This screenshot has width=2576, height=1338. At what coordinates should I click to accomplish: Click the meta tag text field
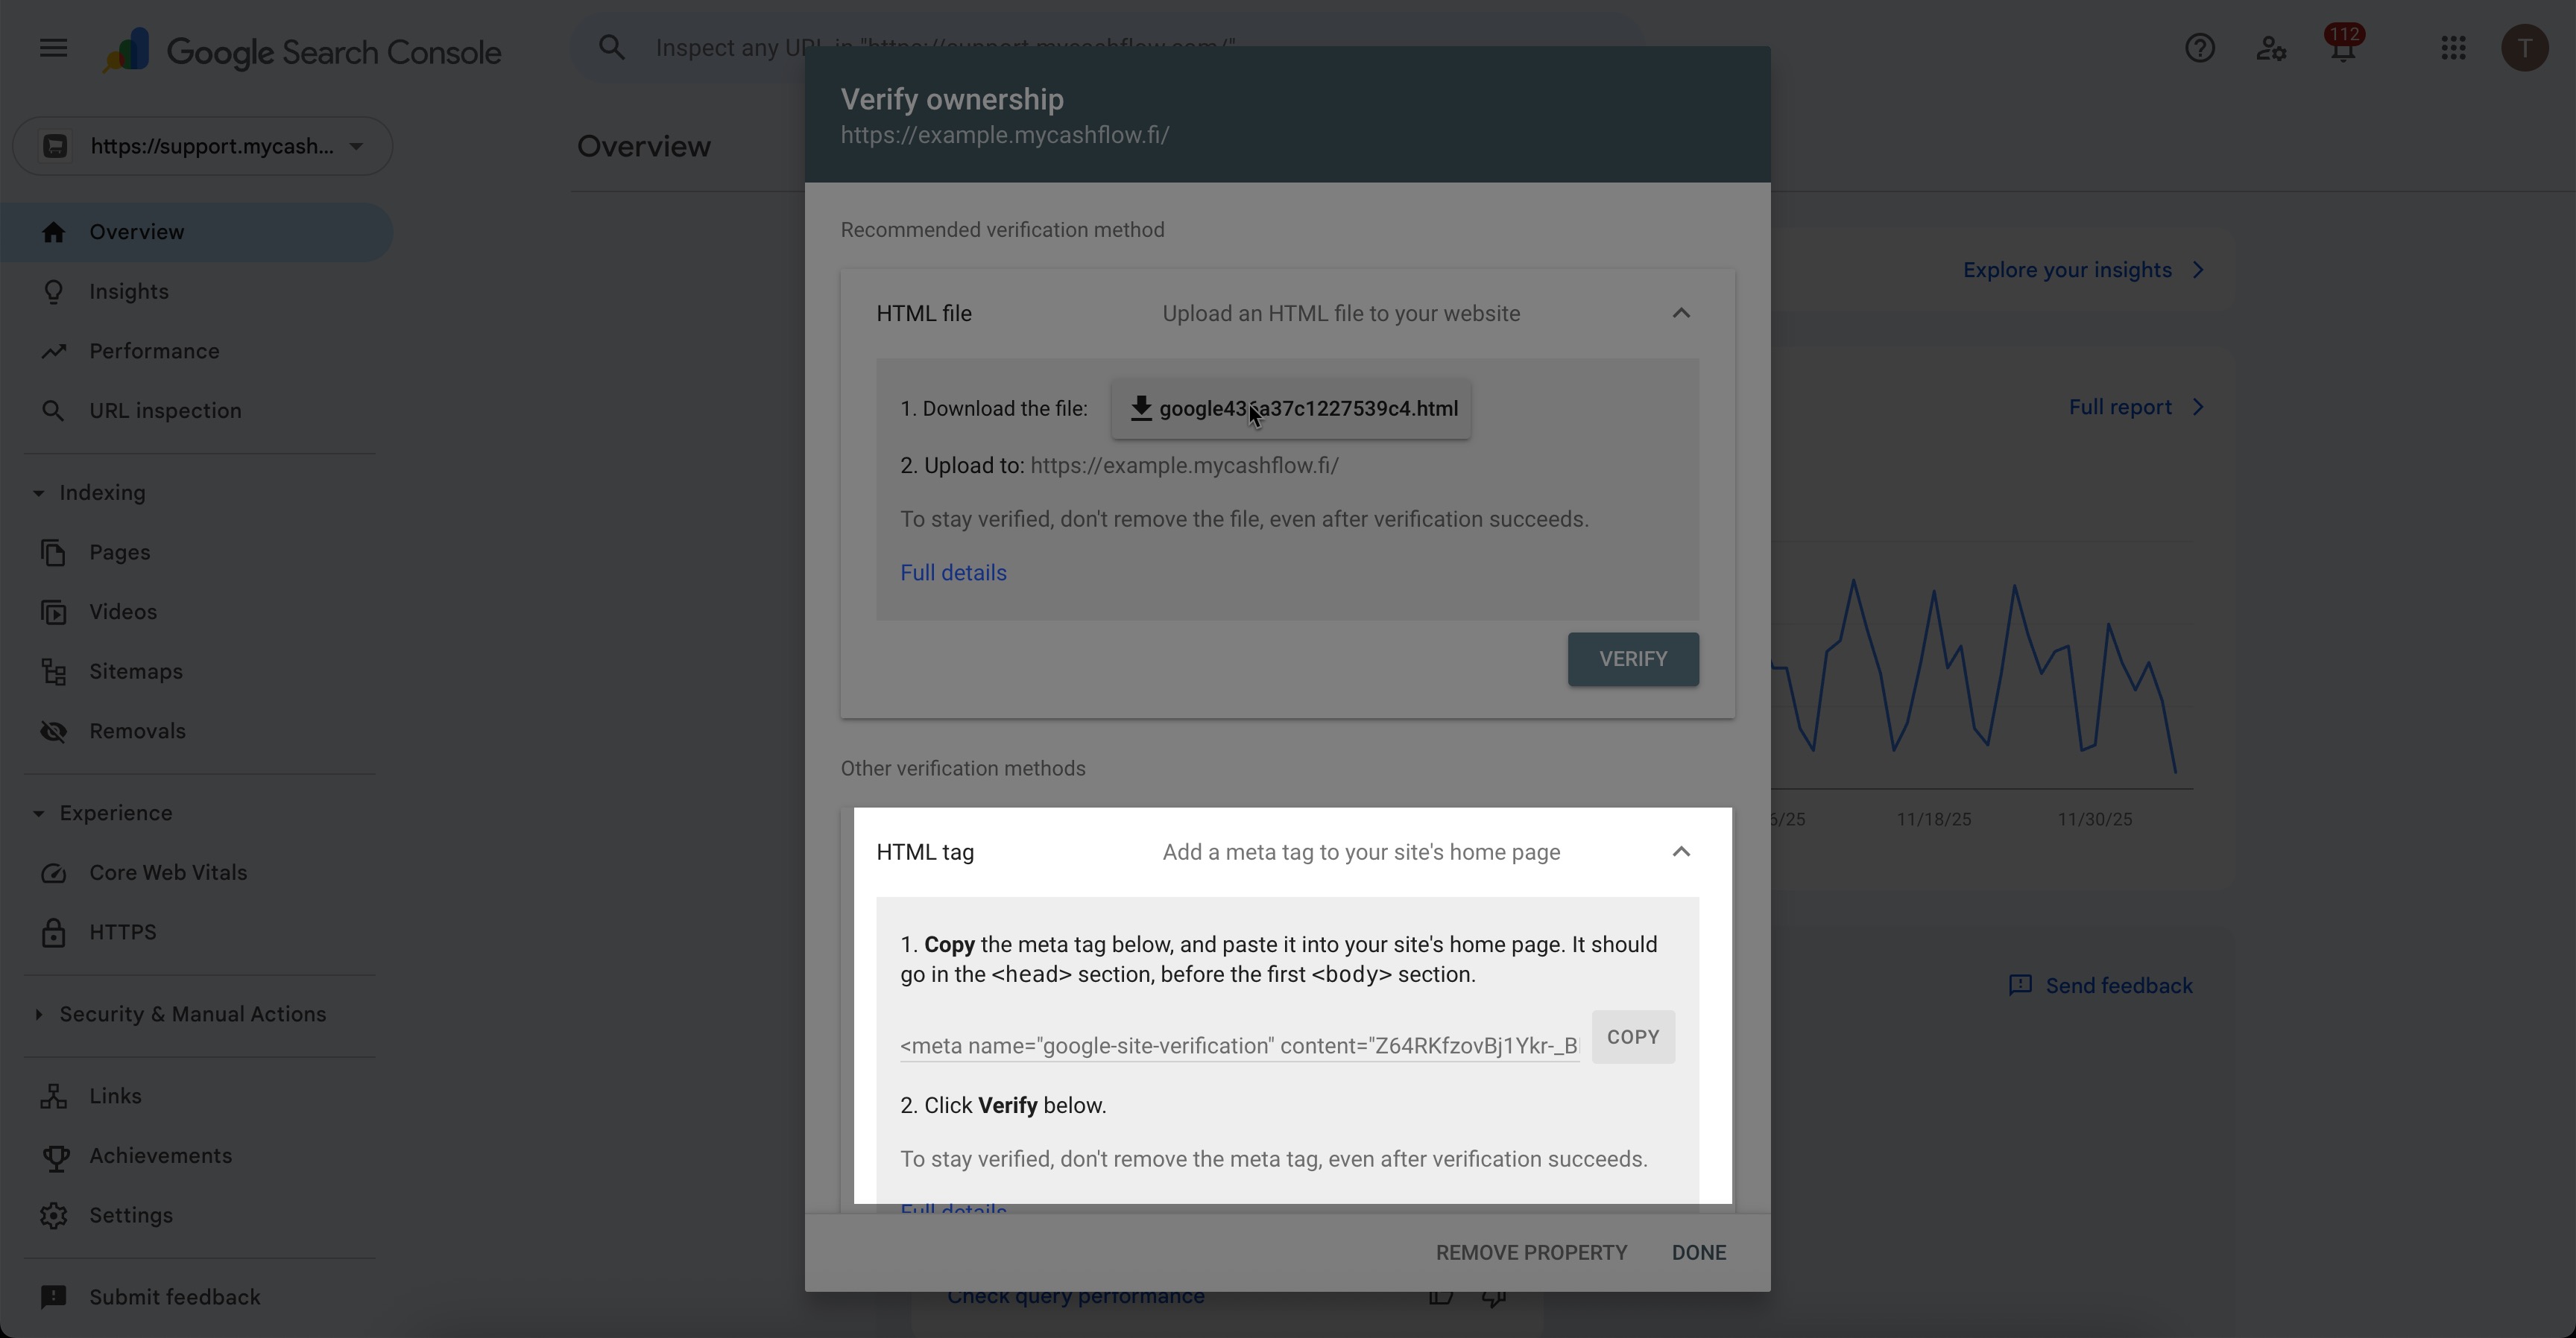pos(1238,1046)
